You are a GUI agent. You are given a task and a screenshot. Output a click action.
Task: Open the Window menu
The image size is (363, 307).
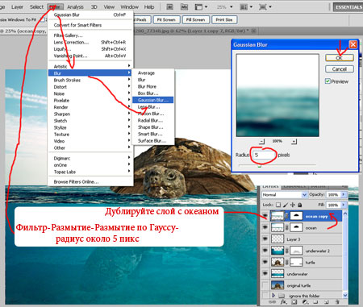coord(129,7)
